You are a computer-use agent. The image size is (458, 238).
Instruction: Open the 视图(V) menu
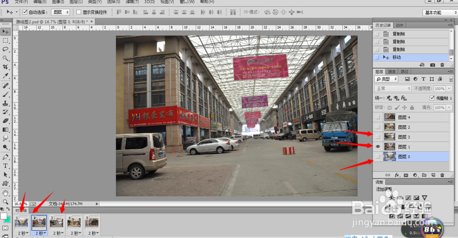[x=167, y=2]
